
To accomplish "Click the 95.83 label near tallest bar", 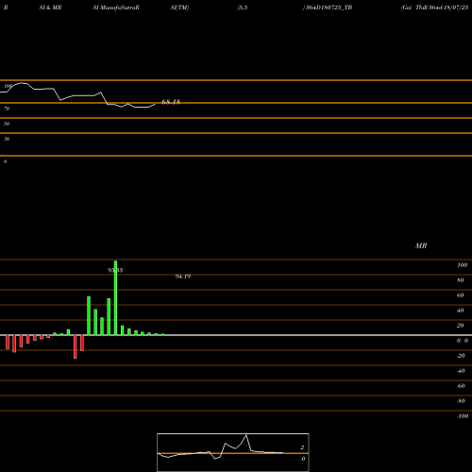I will (115, 270).
